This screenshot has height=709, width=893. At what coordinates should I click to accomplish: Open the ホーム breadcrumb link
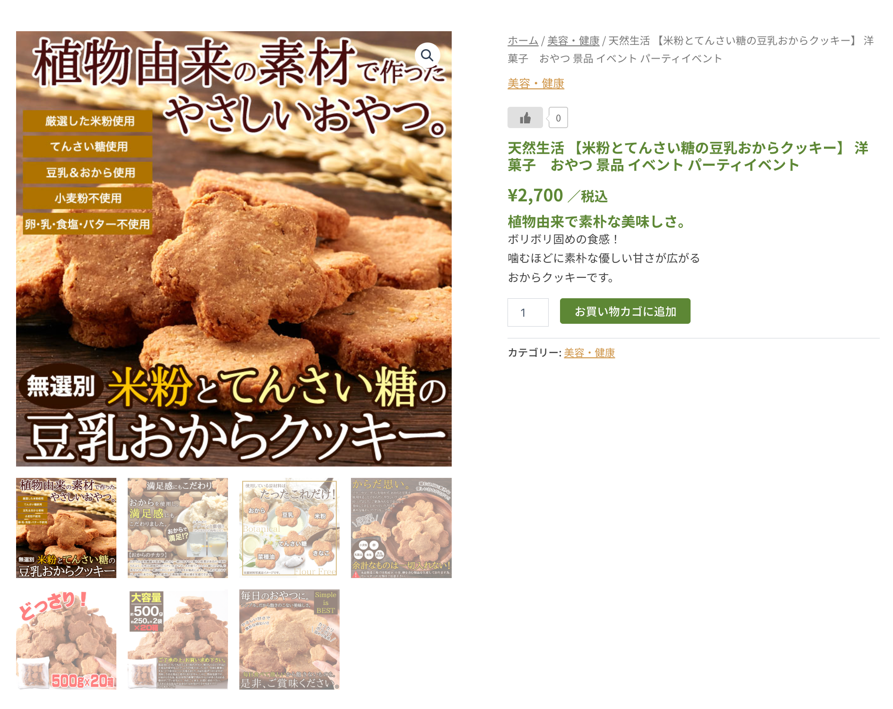523,41
